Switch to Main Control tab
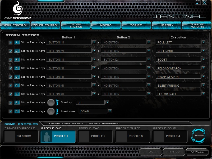Screen dimensions: 212x159 point(15,25)
